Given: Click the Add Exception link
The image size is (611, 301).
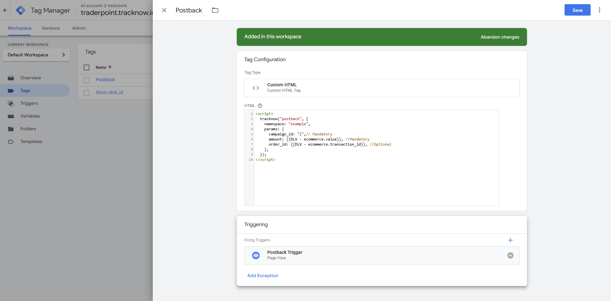Looking at the screenshot, I should (263, 276).
